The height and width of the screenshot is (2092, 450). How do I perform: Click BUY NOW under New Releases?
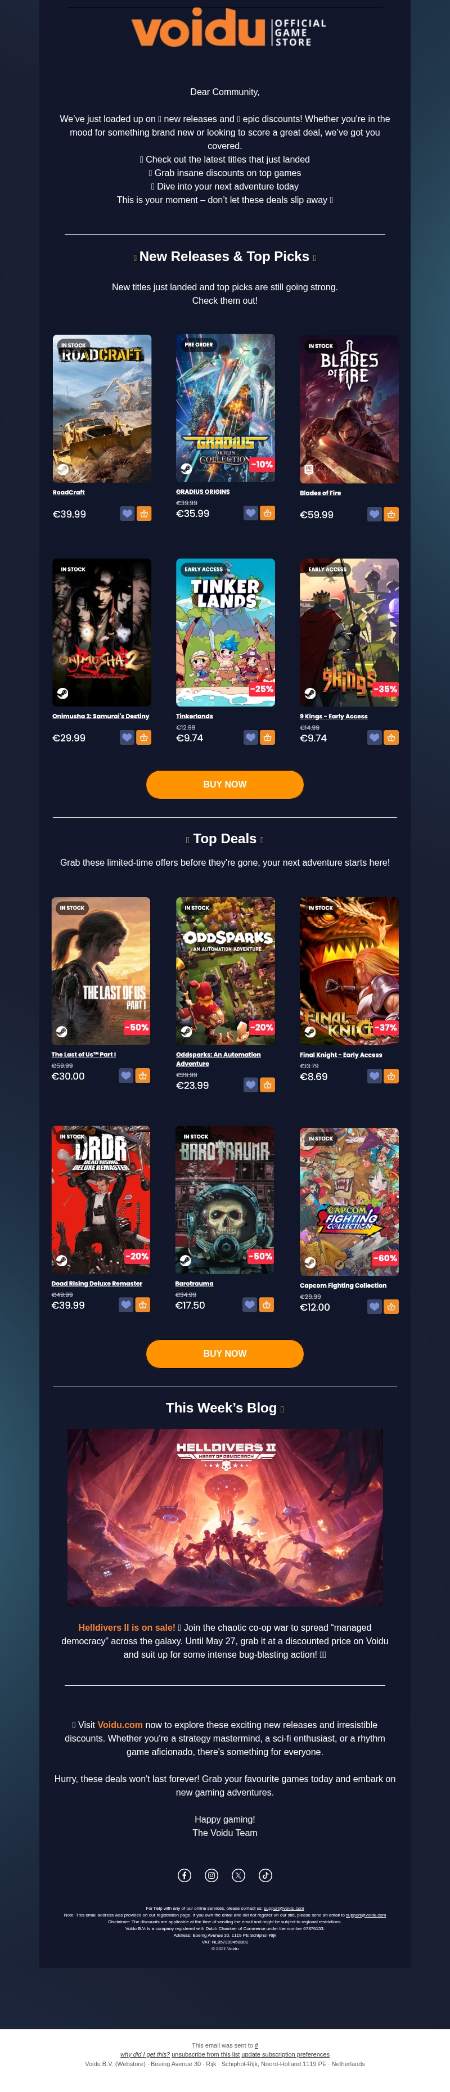225,785
